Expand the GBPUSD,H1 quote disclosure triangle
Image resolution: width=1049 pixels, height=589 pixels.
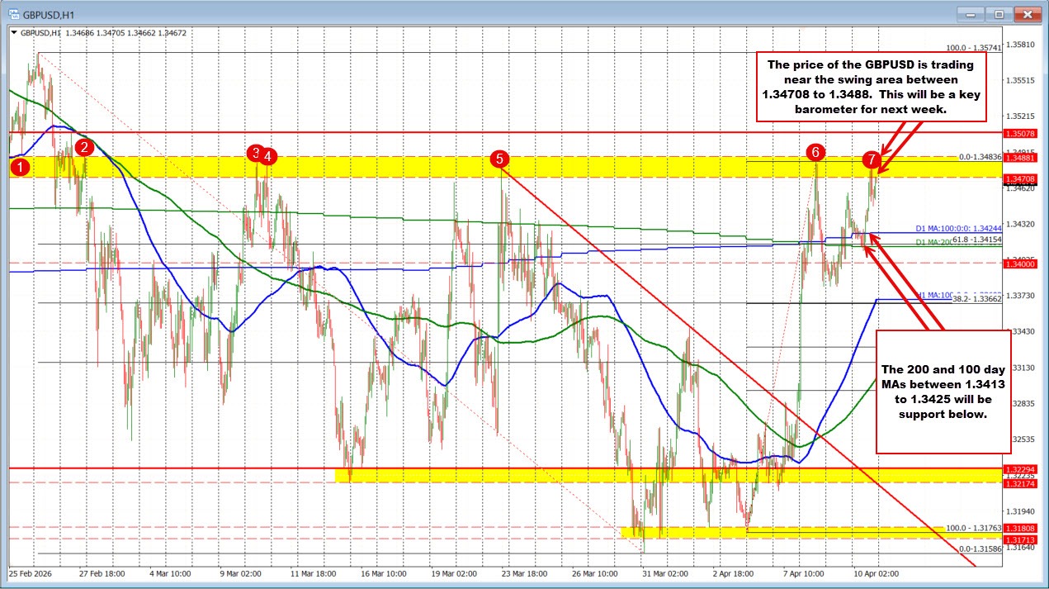(x=15, y=31)
